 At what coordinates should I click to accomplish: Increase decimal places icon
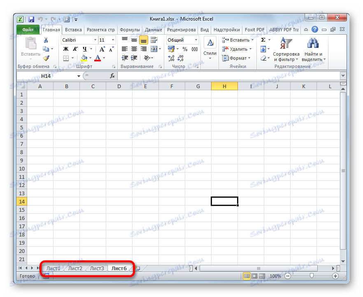[x=171, y=58]
